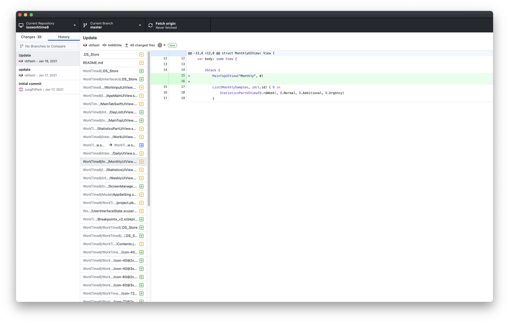Select the project.pb file row
Screen dimensions: 509x323
click(x=113, y=203)
